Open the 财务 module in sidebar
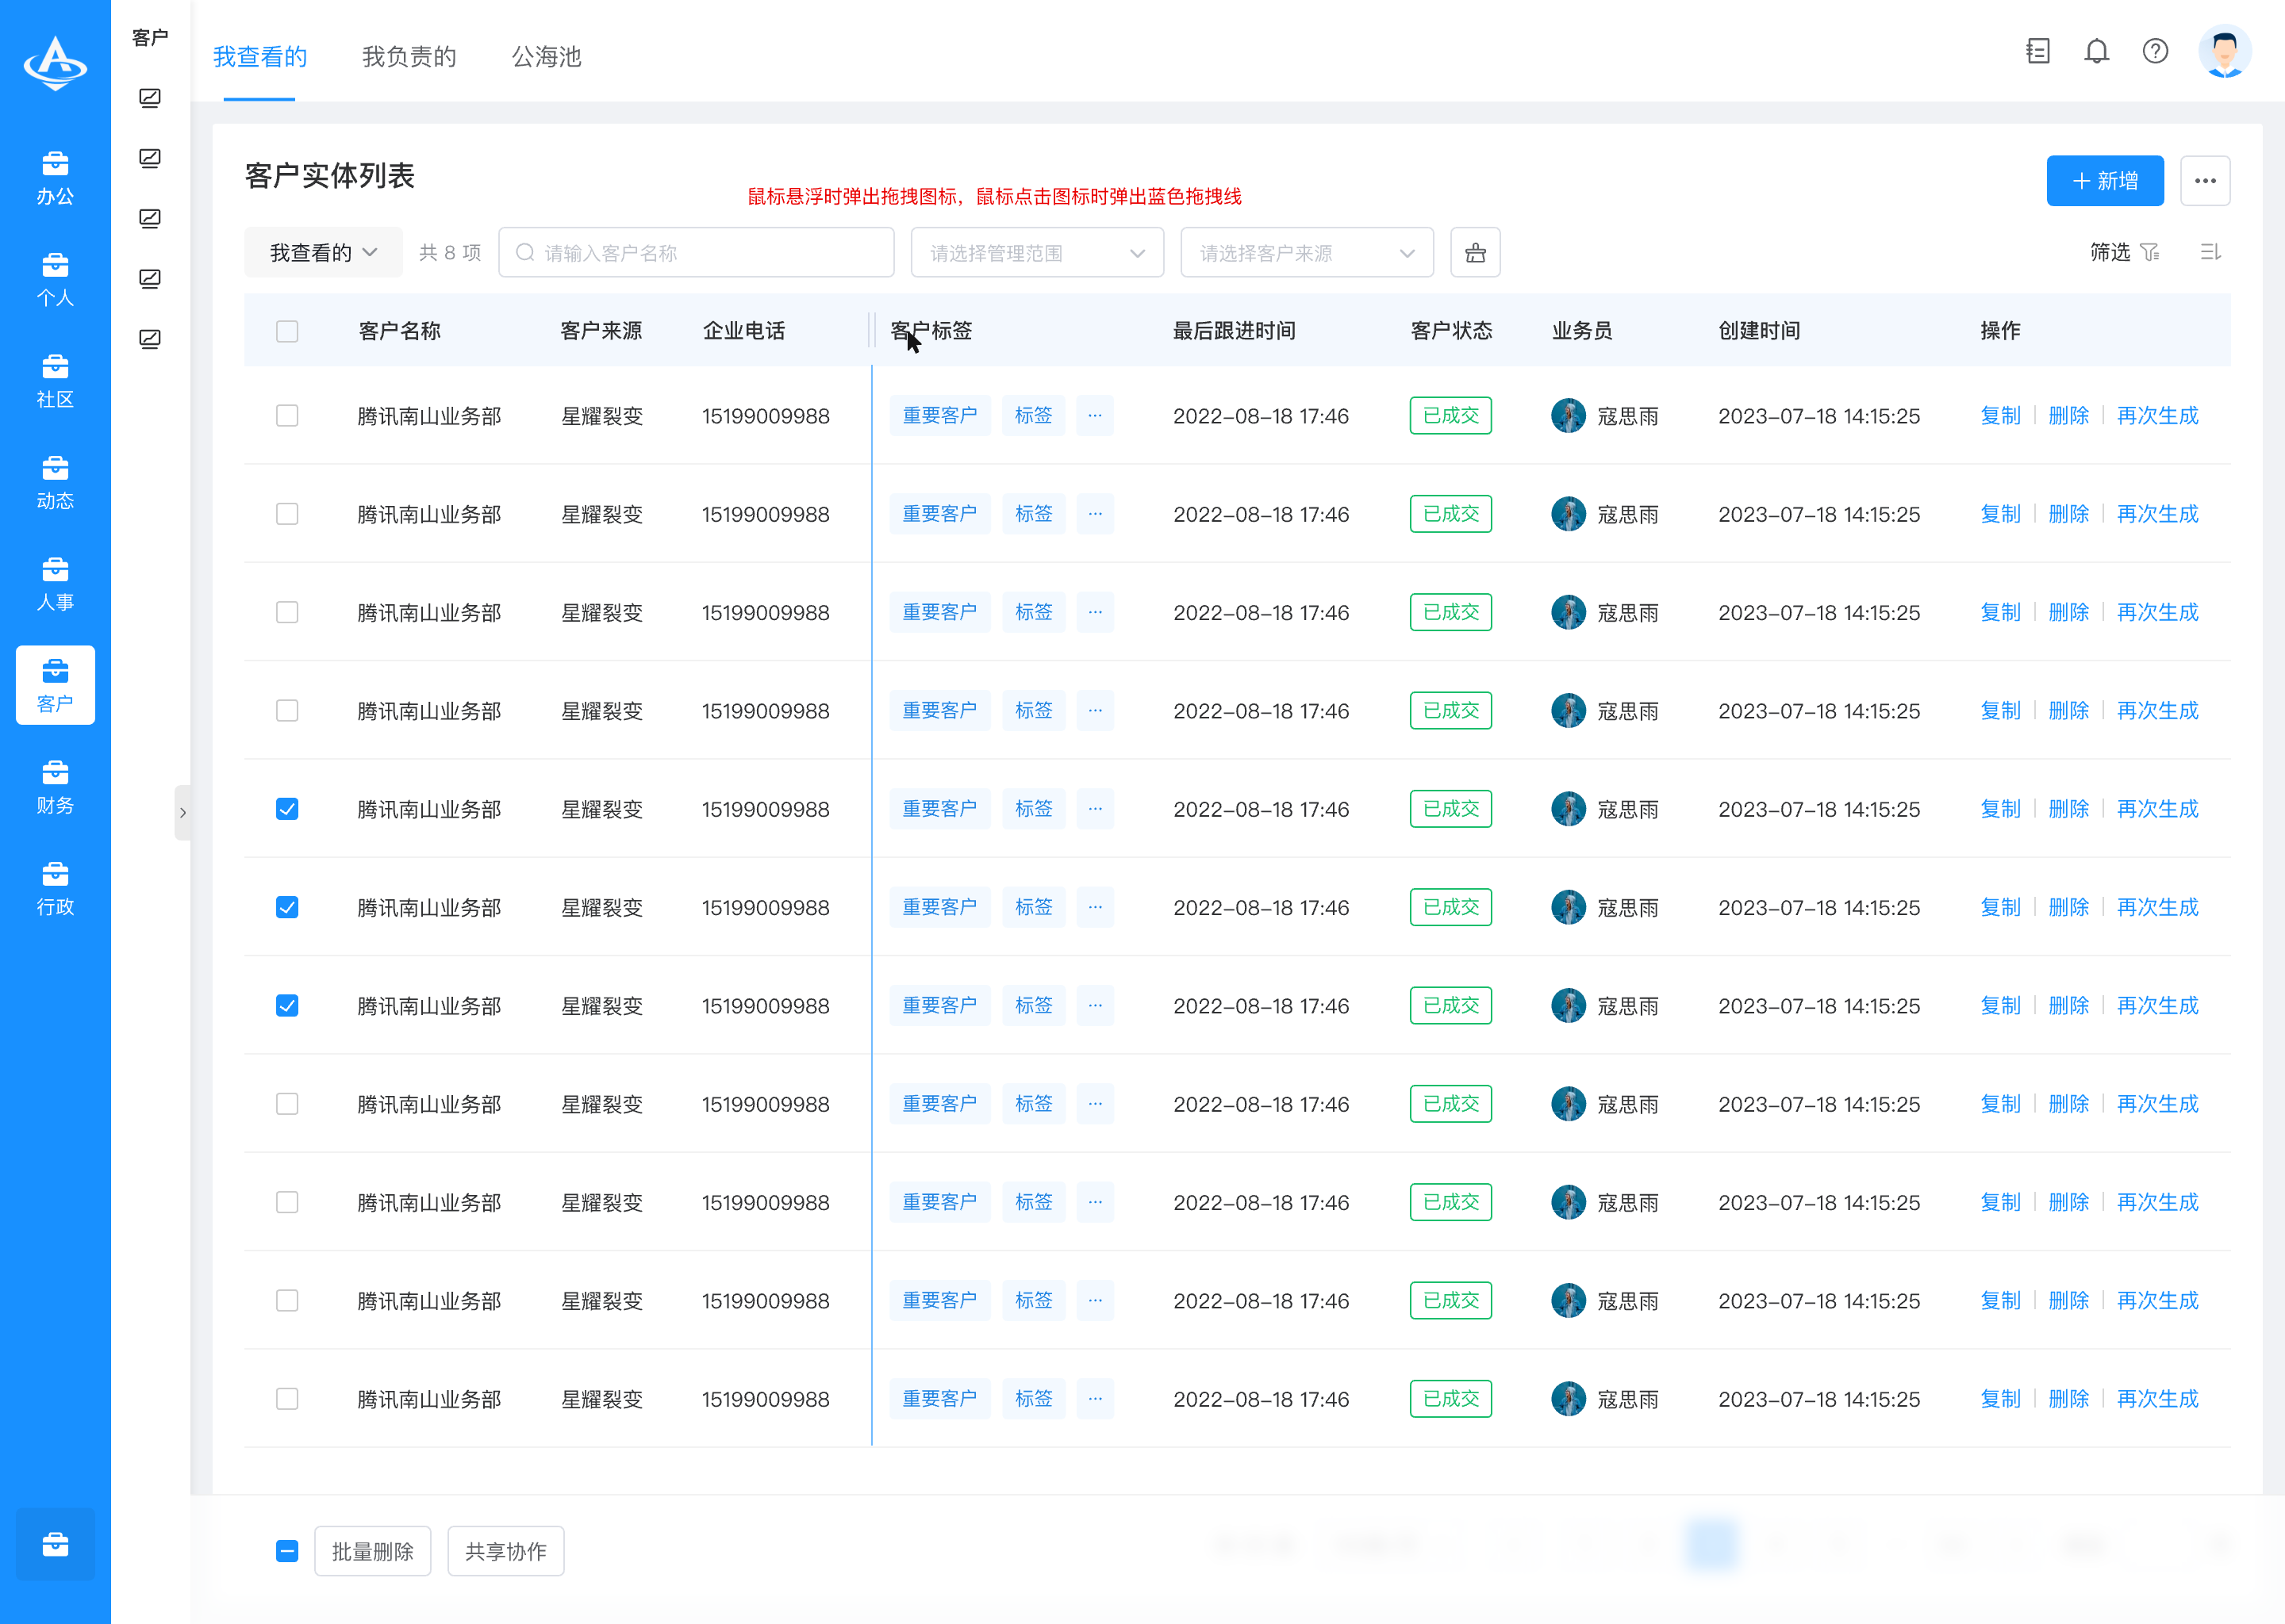Image resolution: width=2285 pixels, height=1624 pixels. (55, 787)
